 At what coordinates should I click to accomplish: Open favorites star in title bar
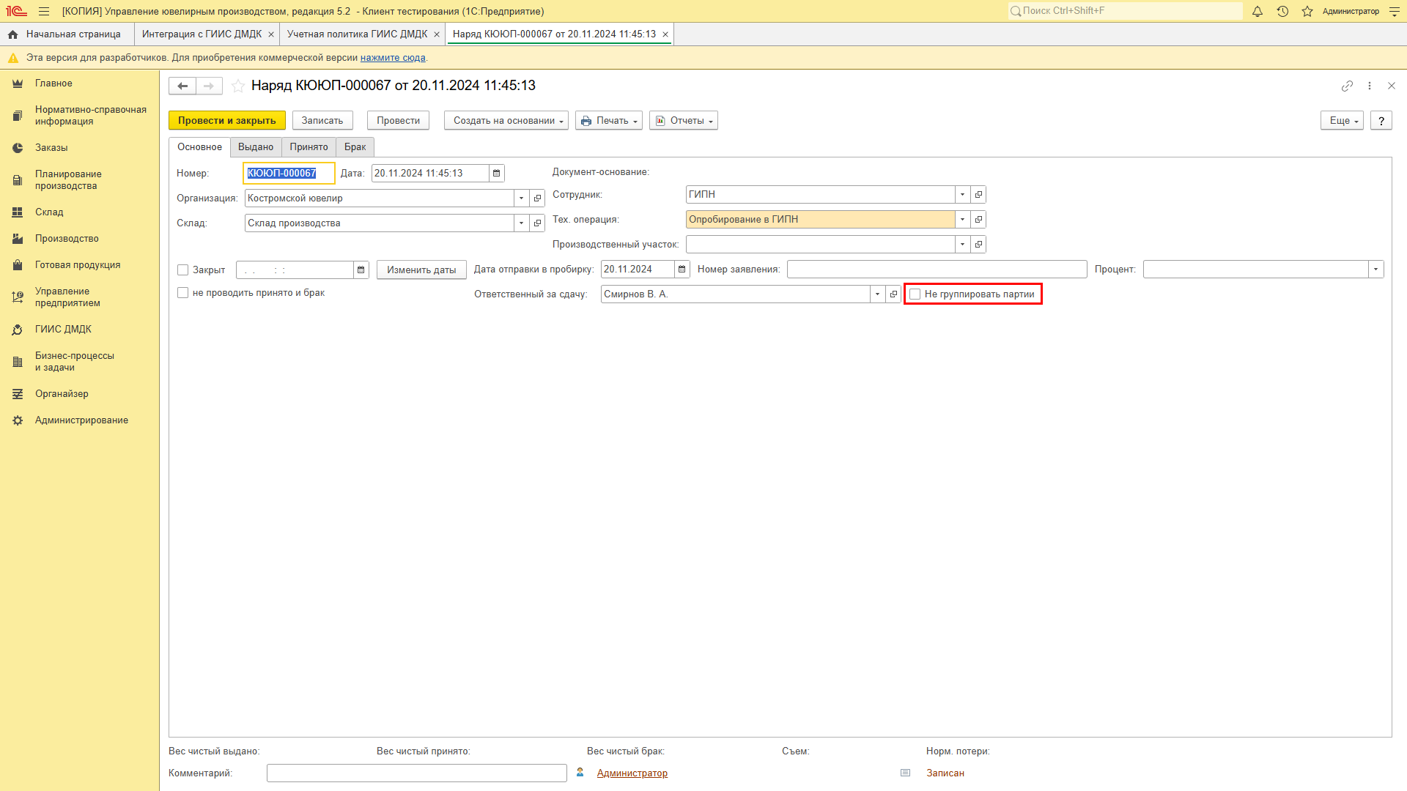(1307, 11)
